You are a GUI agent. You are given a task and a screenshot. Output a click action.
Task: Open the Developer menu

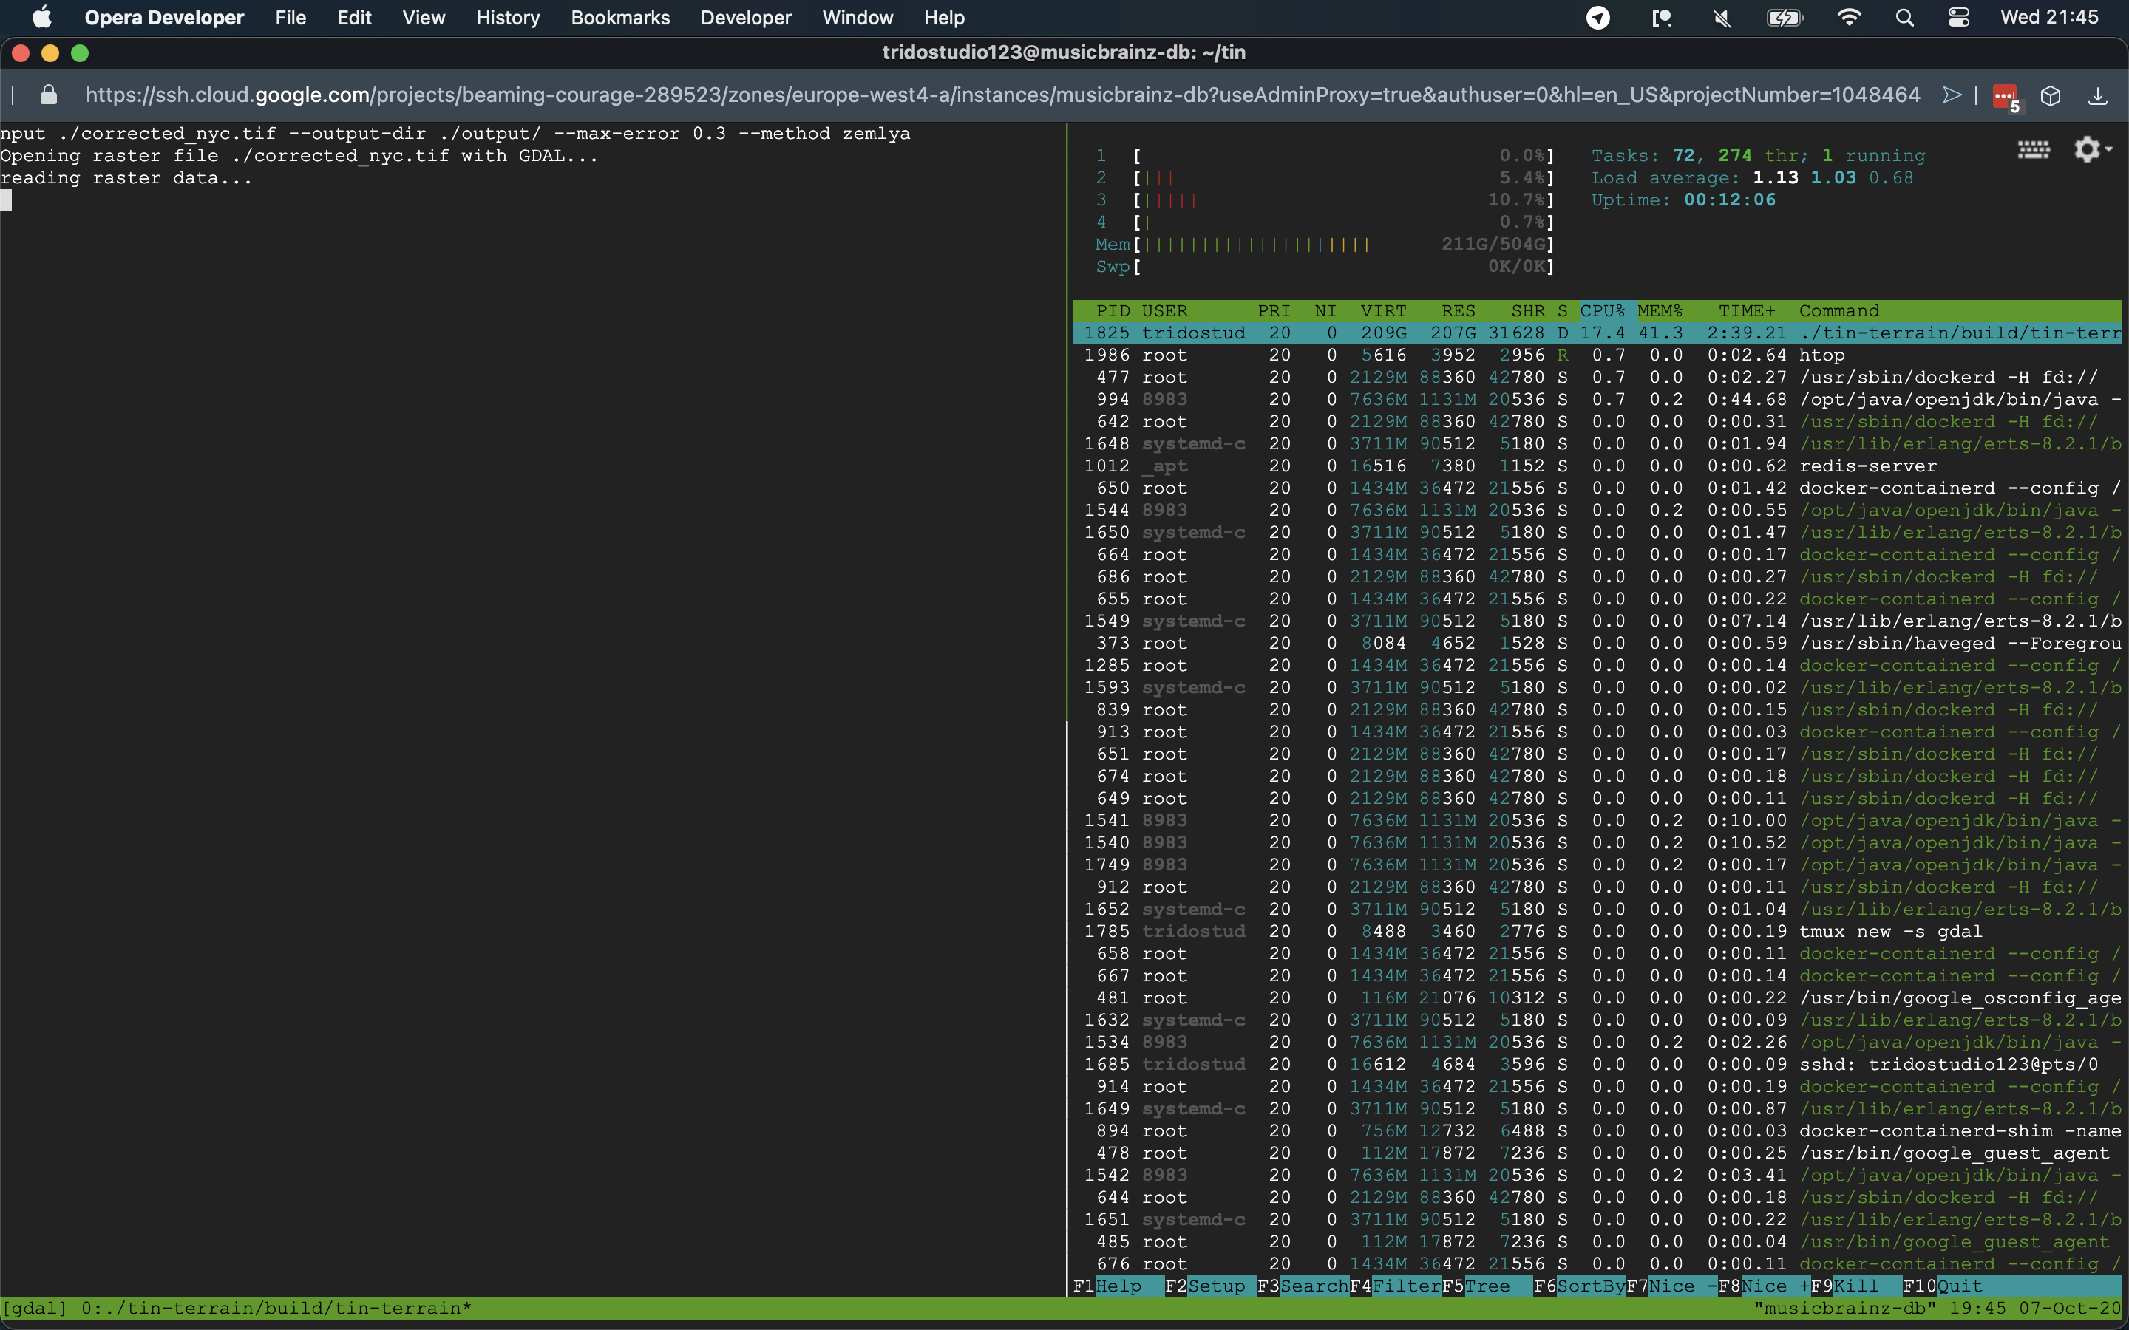[x=745, y=18]
